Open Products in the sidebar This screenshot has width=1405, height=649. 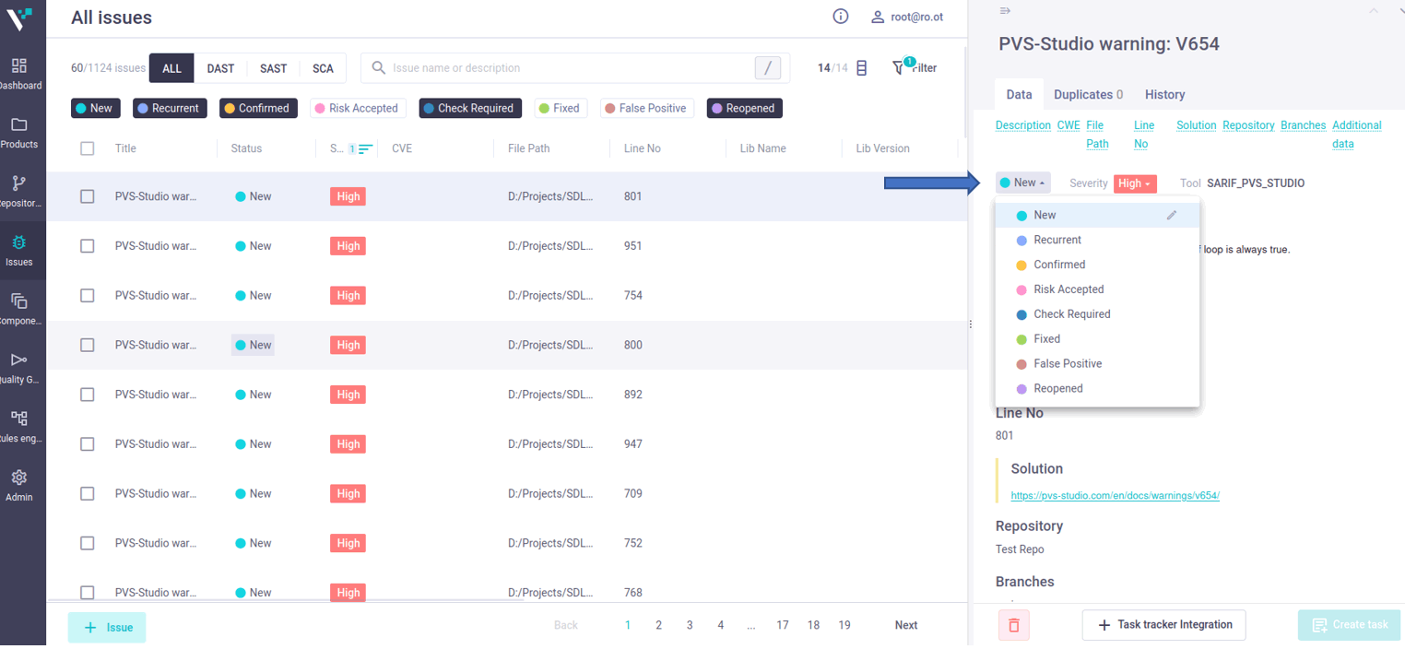(19, 125)
